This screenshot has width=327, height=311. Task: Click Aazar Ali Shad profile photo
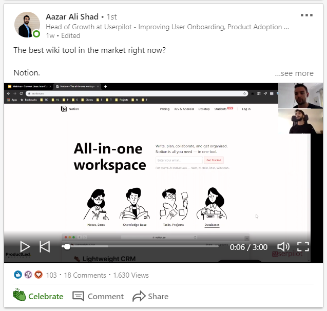coord(27,25)
